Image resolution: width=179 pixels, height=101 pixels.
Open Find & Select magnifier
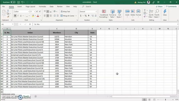[157, 14]
